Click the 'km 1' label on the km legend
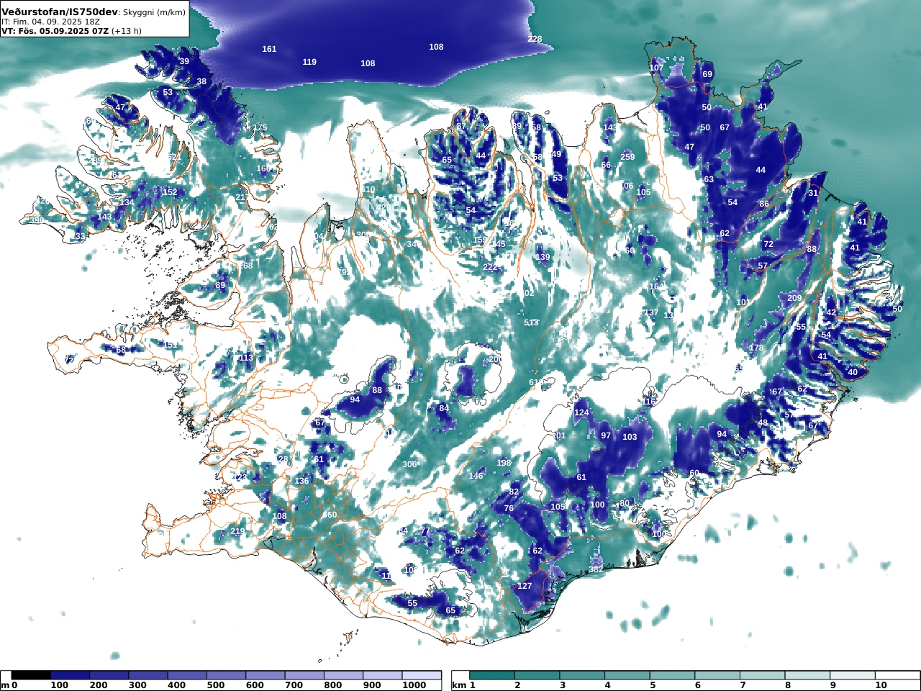This screenshot has width=921, height=691. tap(464, 685)
